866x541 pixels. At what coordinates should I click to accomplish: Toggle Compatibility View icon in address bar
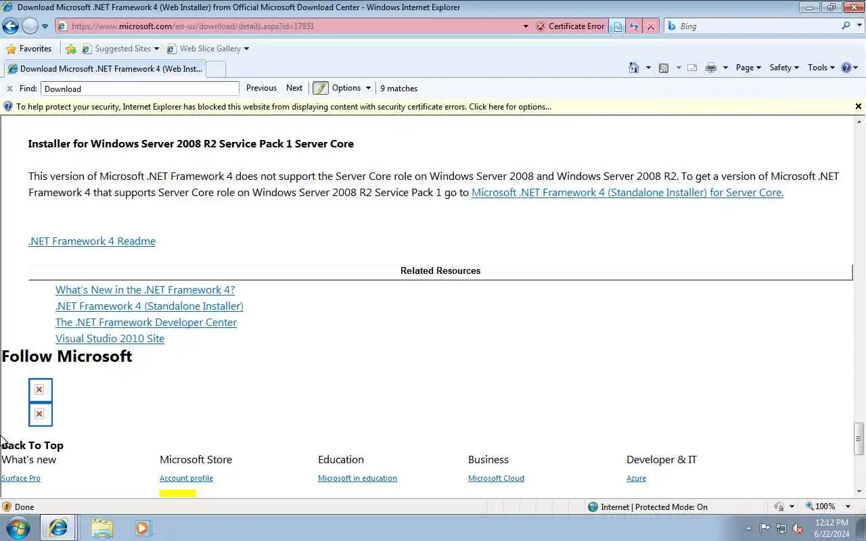618,26
